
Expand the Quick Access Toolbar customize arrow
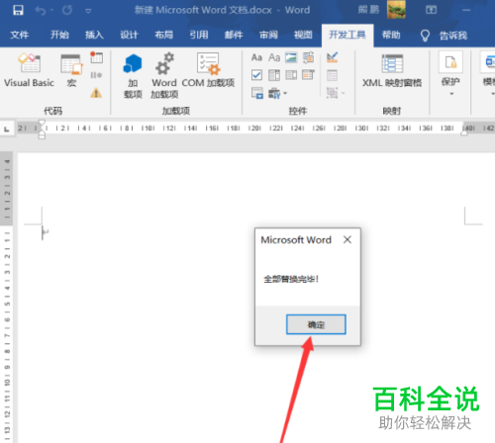tap(88, 11)
